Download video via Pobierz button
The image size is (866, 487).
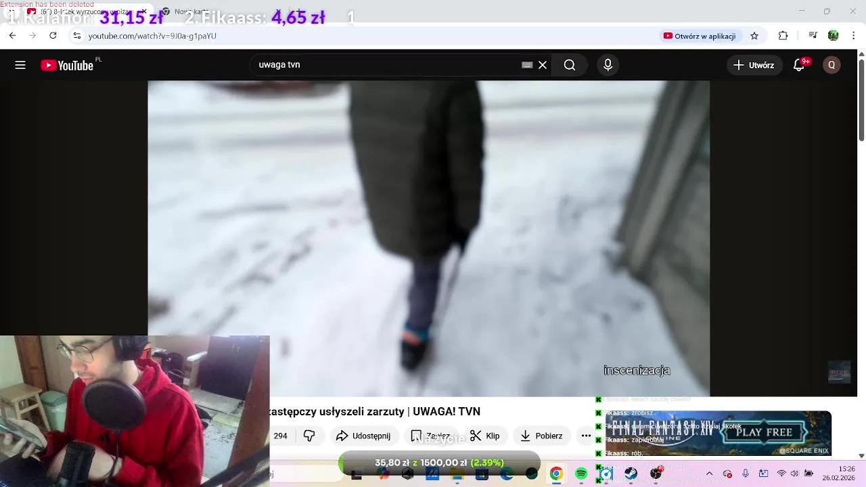(x=541, y=436)
